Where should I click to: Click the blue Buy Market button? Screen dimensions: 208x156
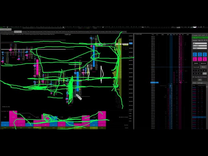(x=195, y=54)
